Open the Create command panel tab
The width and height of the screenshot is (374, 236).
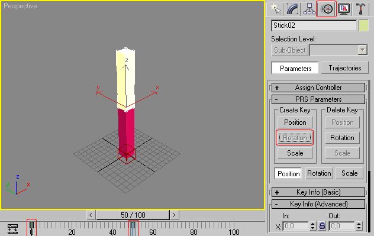276,9
